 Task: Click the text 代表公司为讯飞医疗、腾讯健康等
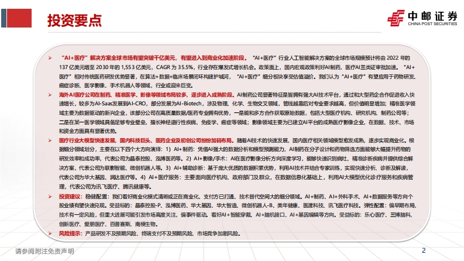tap(111, 187)
